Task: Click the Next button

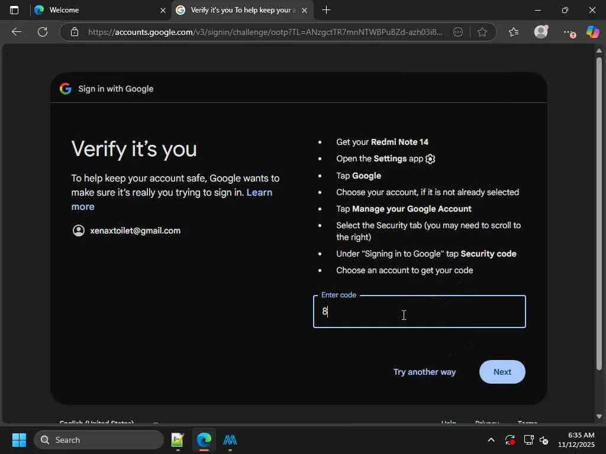Action: click(x=502, y=372)
